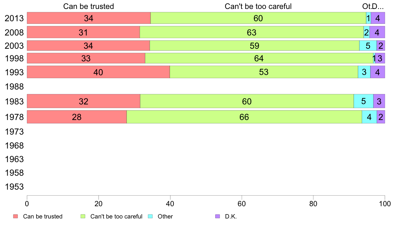Click the purple 'D.K.' legend swatch
Image resolution: width=394 pixels, height=244 pixels.
[x=218, y=216]
